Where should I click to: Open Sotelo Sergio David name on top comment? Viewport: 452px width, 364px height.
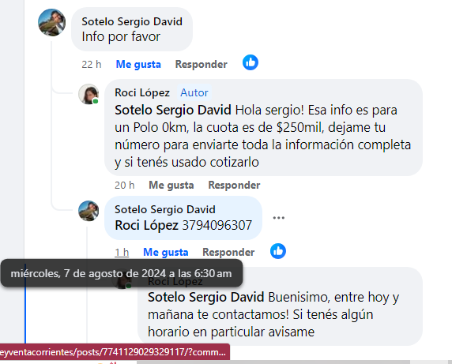pyautogui.click(x=132, y=21)
